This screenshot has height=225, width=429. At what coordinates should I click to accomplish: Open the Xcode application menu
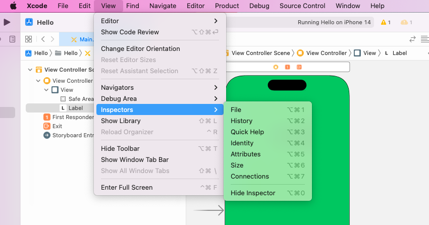pos(37,6)
